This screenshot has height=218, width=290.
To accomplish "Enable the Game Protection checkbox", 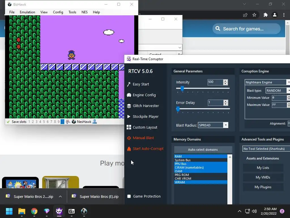I will 129,196.
